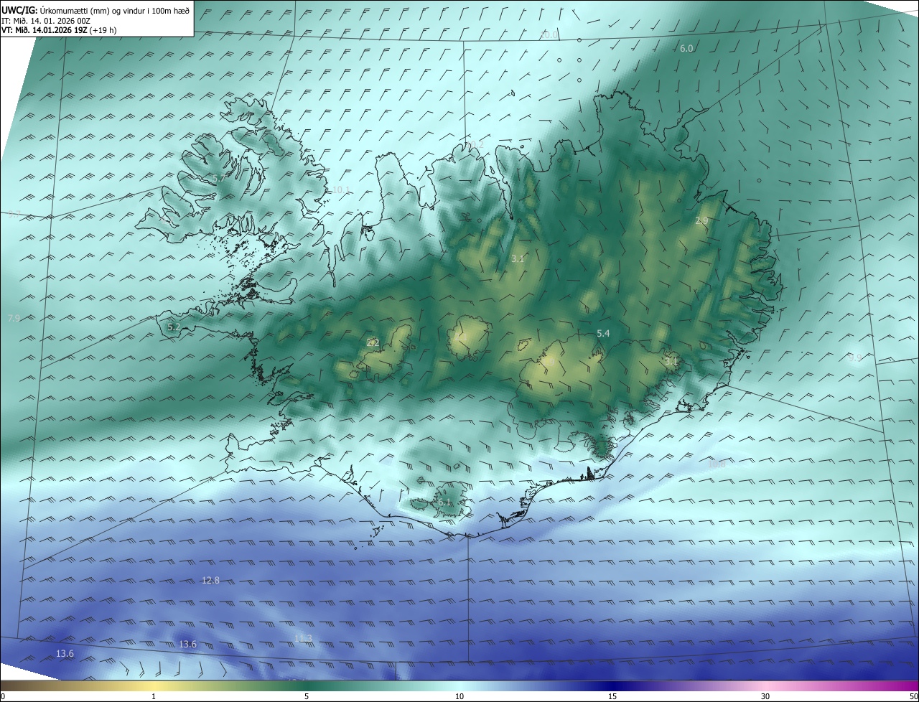Click the 13.6 label directly below 12.8
The height and width of the screenshot is (702, 919).
click(x=187, y=645)
